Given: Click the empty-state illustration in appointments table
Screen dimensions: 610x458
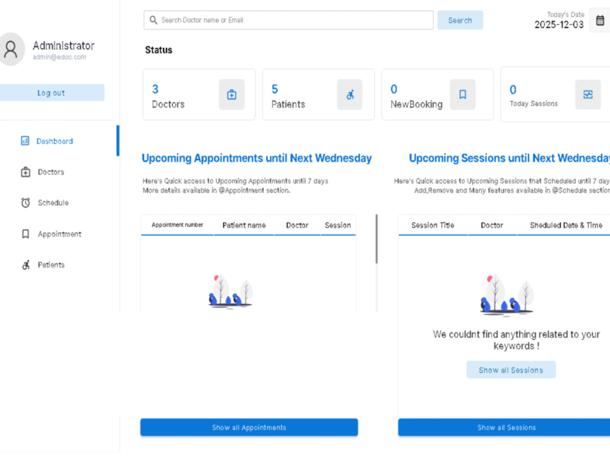Looking at the screenshot, I should tap(231, 291).
